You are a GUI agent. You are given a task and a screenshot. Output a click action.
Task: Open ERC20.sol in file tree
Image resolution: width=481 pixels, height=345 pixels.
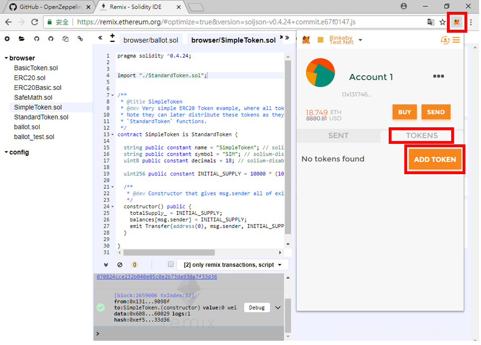[x=30, y=78]
